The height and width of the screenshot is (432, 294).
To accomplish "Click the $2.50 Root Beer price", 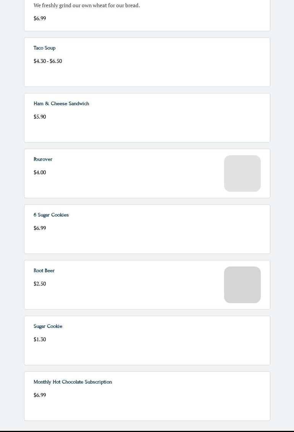I will click(x=40, y=284).
